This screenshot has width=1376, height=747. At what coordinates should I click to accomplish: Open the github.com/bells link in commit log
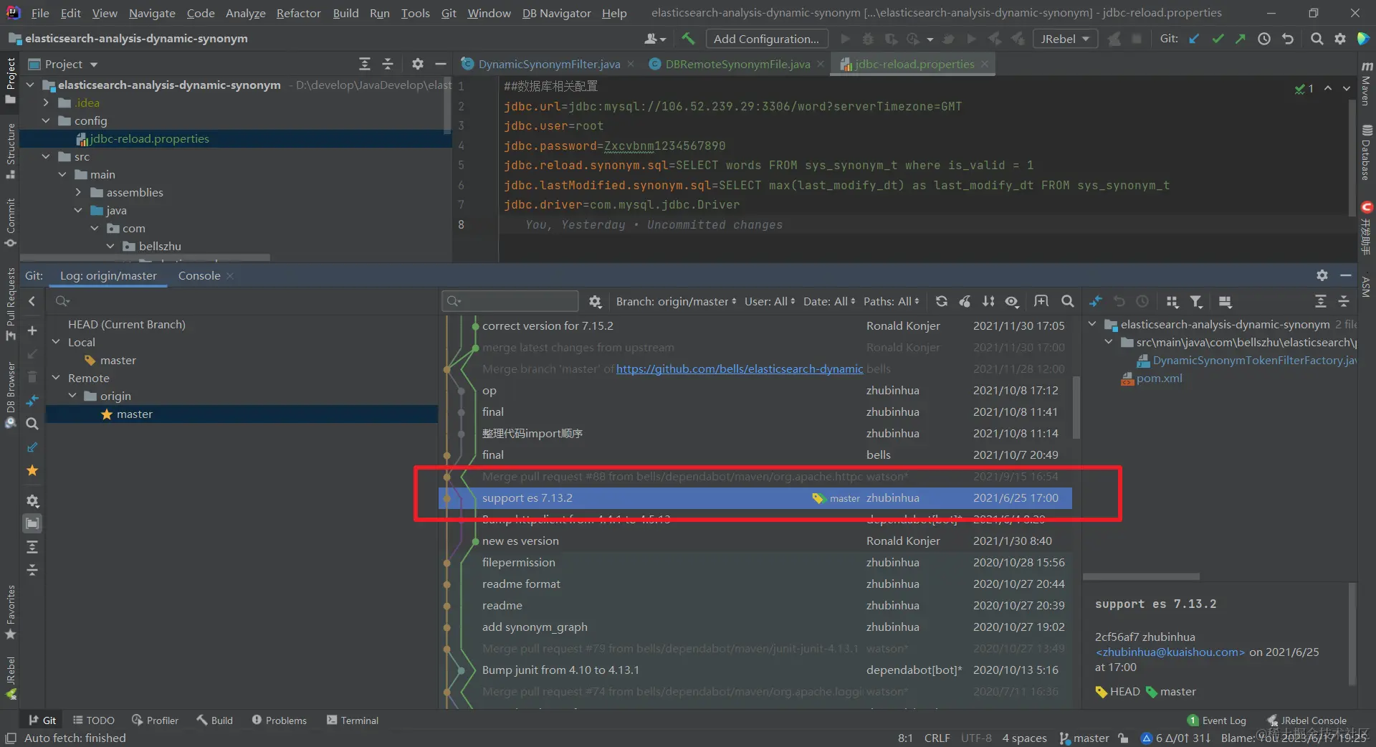(740, 368)
